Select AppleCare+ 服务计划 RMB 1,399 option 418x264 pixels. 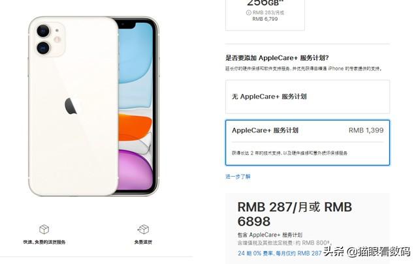click(308, 143)
